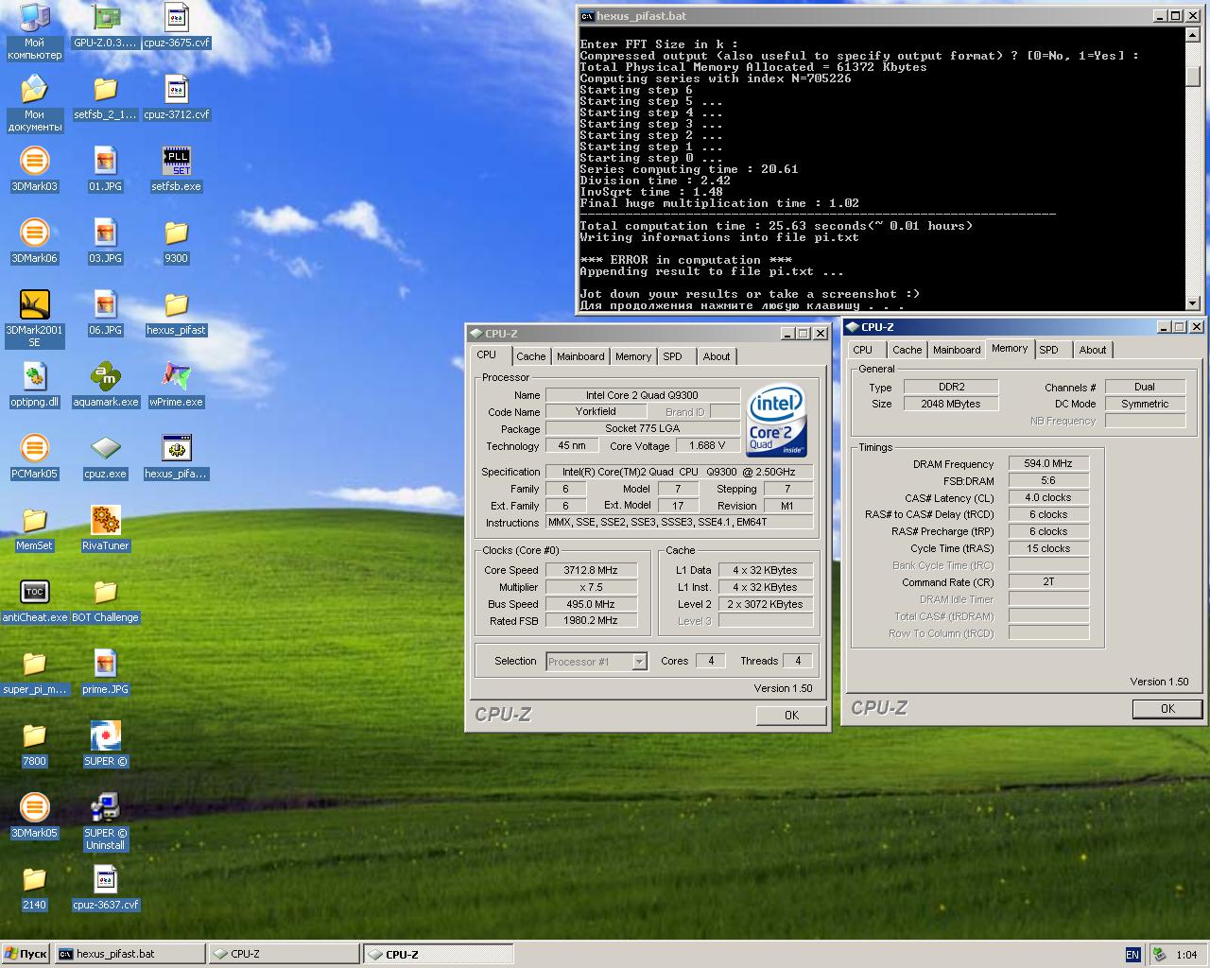Switch to CPU tab in right CPU-Z window
Viewport: 1210px width, 968px height.
pos(863,350)
